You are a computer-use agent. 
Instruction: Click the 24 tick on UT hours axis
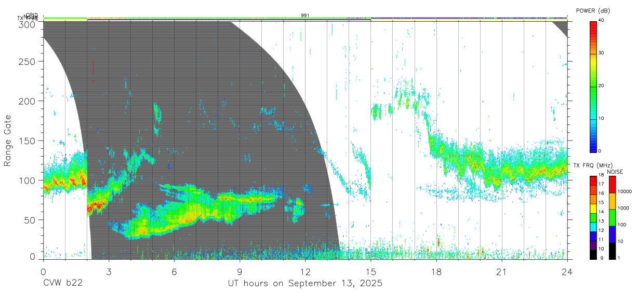pos(567,272)
